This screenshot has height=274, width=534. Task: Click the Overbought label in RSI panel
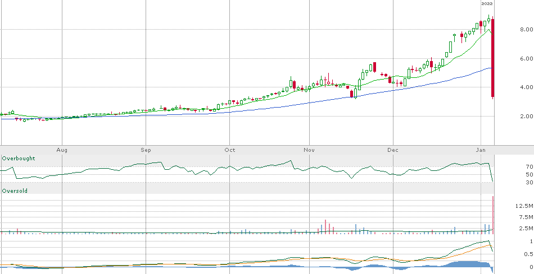click(19, 159)
